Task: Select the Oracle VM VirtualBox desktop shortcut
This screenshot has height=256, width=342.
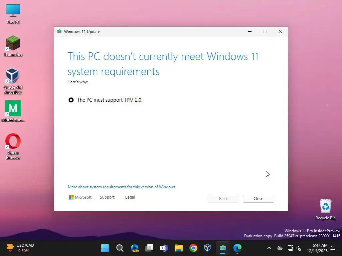Action: tap(13, 81)
